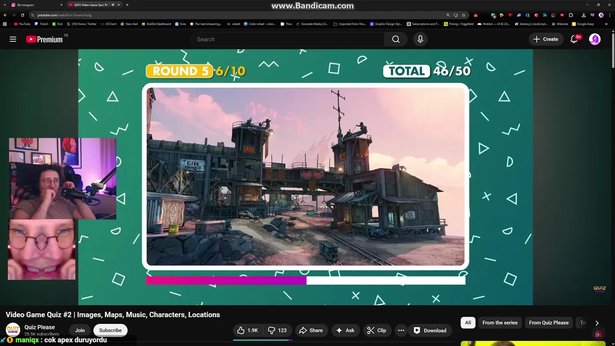This screenshot has height=346, width=615.
Task: Expand the bookmarks overflow chevron
Action: click(x=606, y=24)
